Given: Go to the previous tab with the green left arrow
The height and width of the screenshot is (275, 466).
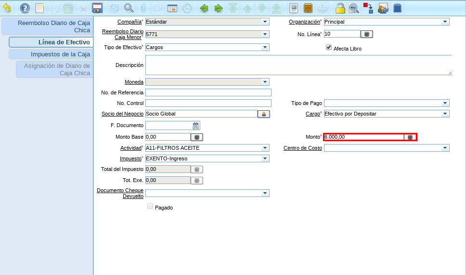Looking at the screenshot, I should (204, 8).
